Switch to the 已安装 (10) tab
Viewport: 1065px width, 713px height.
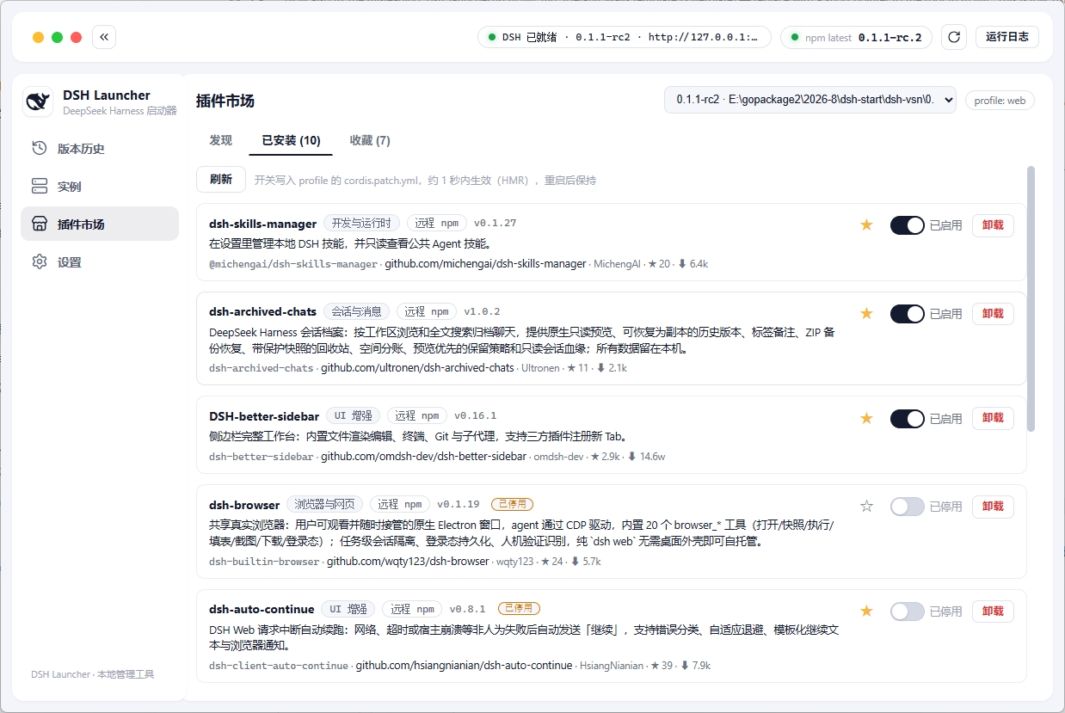(x=291, y=140)
